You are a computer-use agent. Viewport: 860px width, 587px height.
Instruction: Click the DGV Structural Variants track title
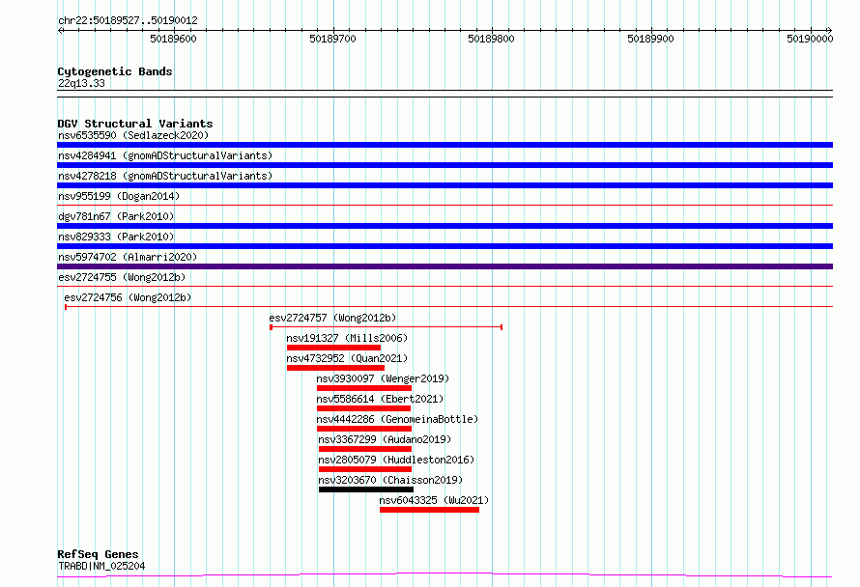coord(135,124)
